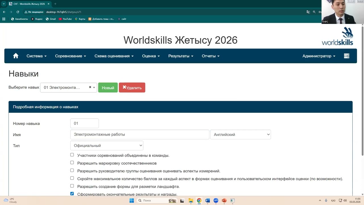Open the Оценка menu
Image resolution: width=364 pixels, height=205 pixels.
coord(151,56)
